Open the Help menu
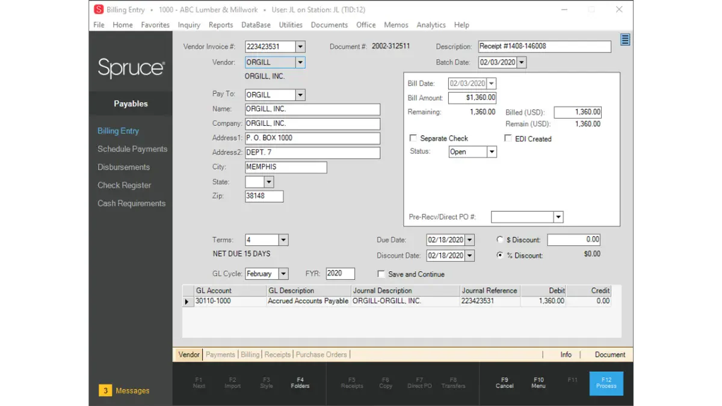The width and height of the screenshot is (722, 406). click(461, 25)
